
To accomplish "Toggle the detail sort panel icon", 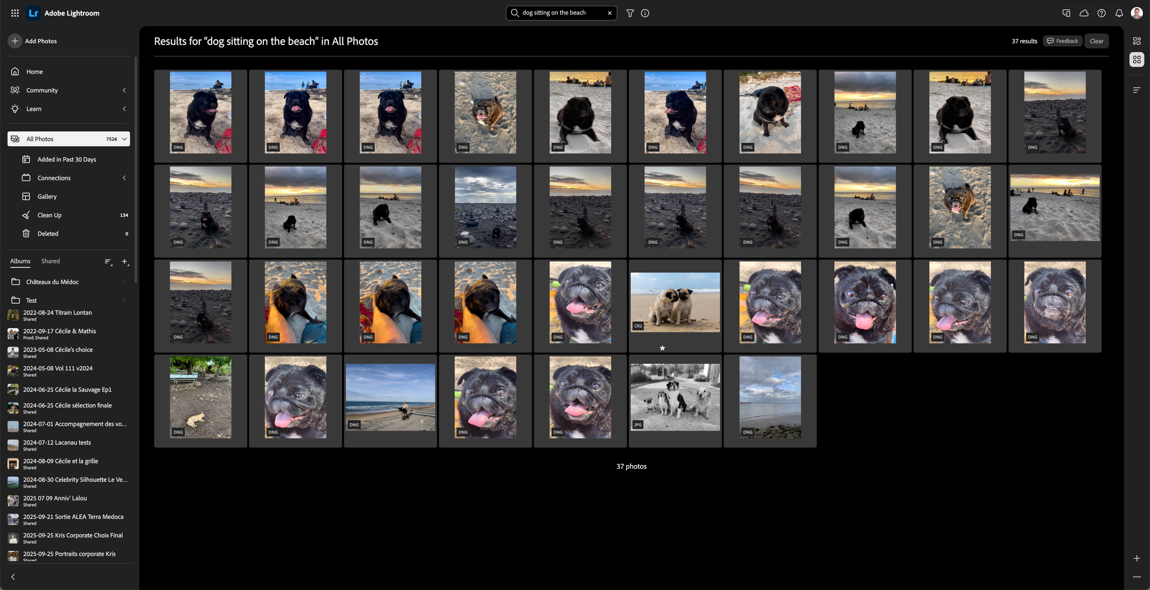I will point(1137,90).
